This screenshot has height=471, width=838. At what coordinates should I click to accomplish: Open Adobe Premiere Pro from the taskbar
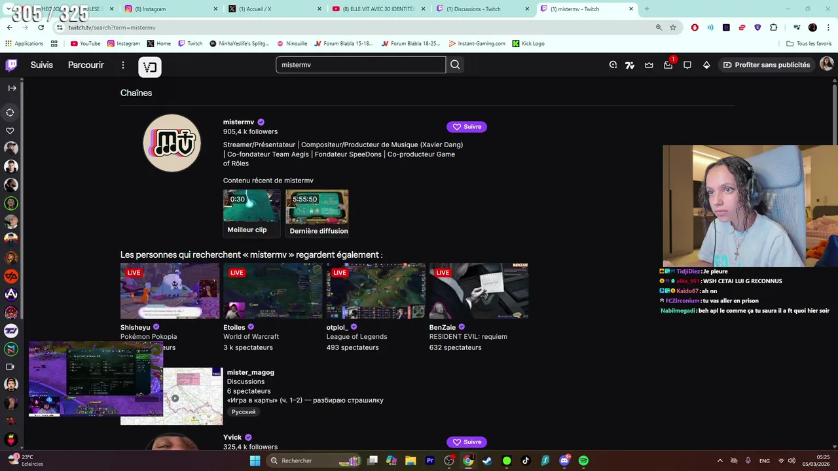(430, 461)
